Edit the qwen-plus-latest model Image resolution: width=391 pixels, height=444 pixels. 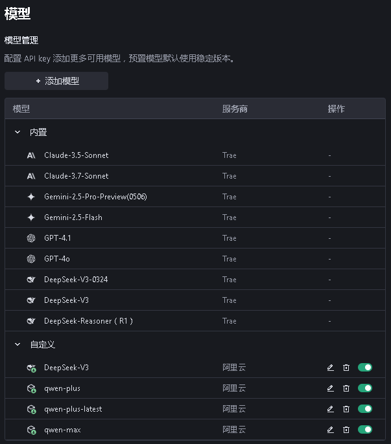[331, 409]
